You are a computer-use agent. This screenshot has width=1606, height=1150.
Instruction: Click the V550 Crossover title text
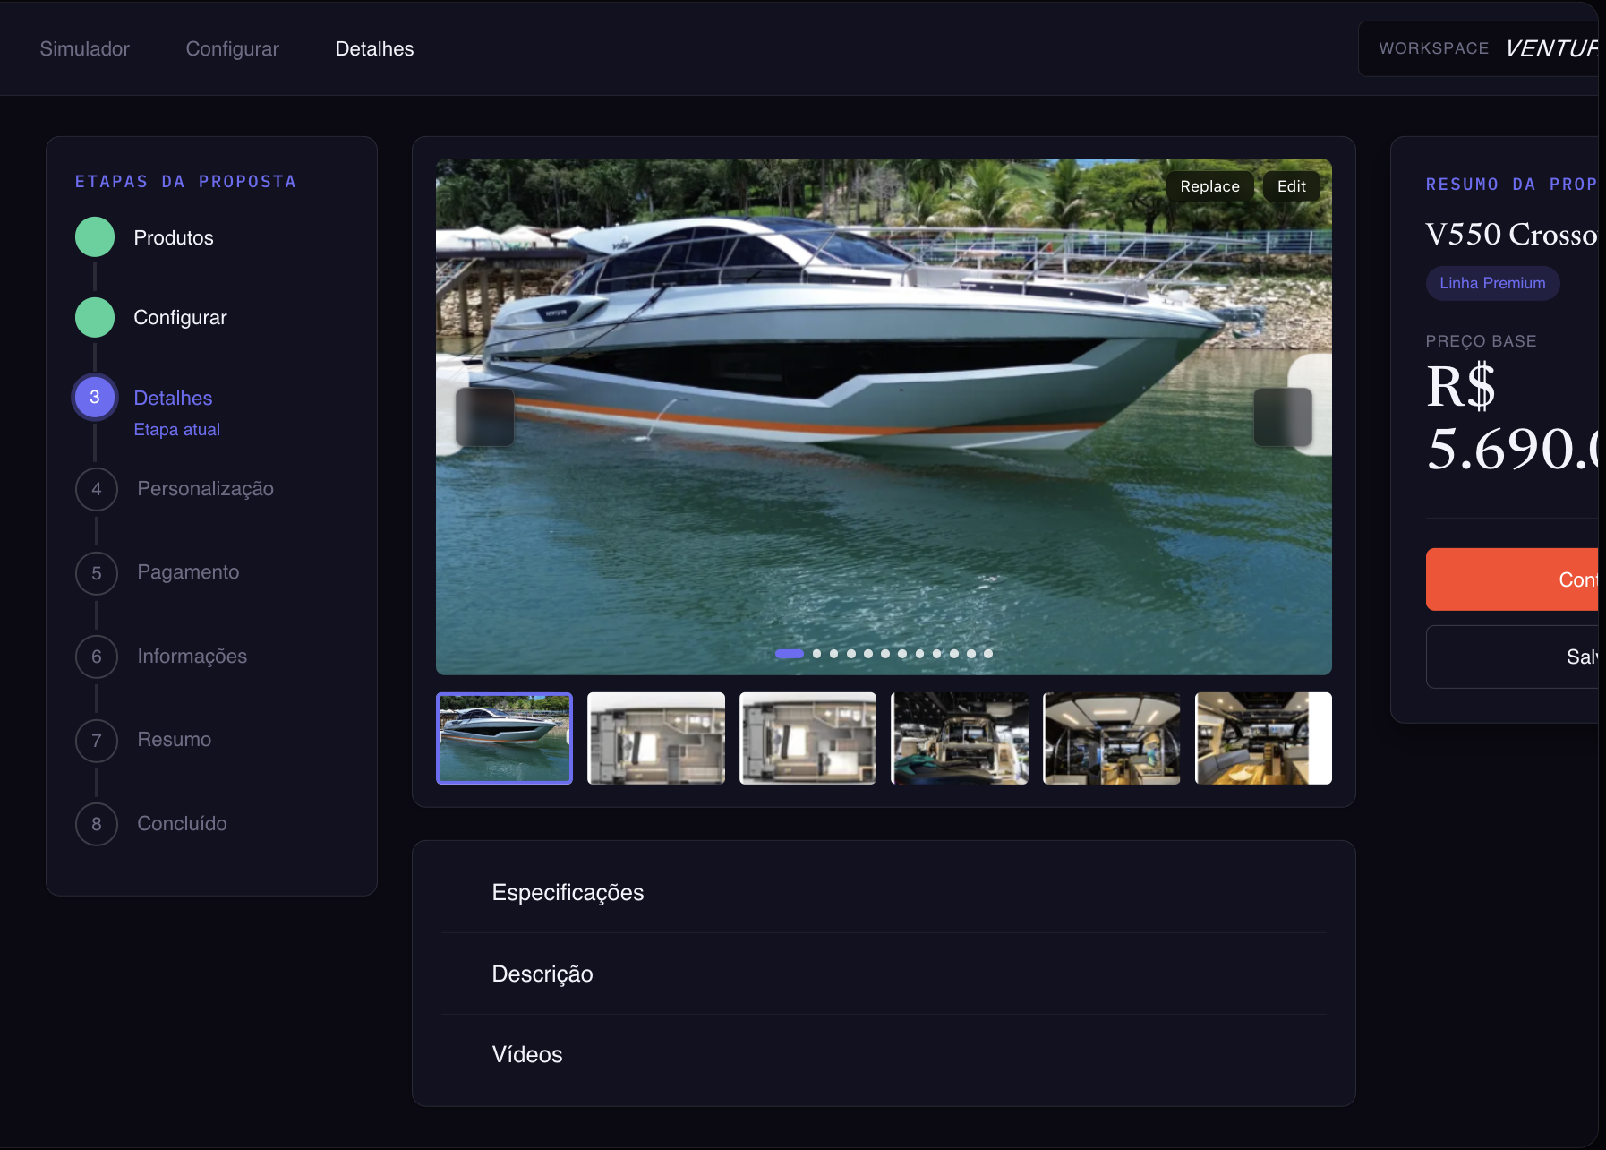(1513, 235)
